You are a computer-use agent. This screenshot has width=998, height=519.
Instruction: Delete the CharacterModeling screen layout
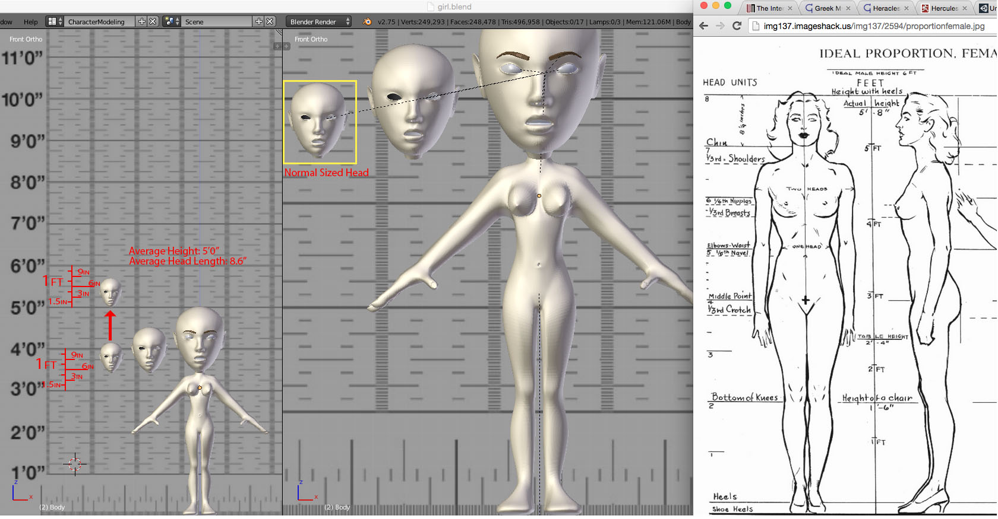(153, 21)
